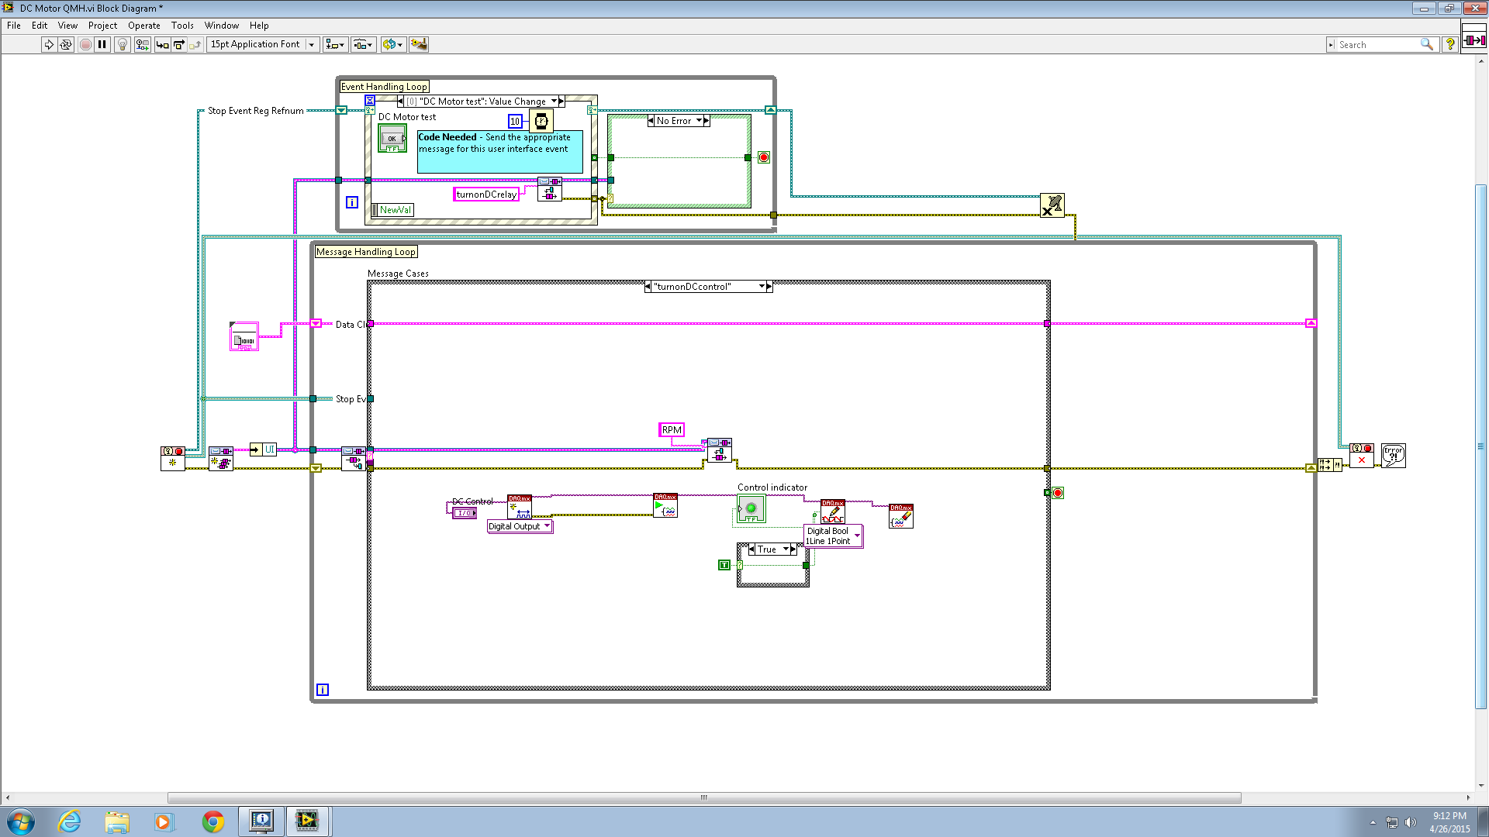Click the Run arrow button
Viewport: 1489px width, 837px height.
tap(49, 44)
